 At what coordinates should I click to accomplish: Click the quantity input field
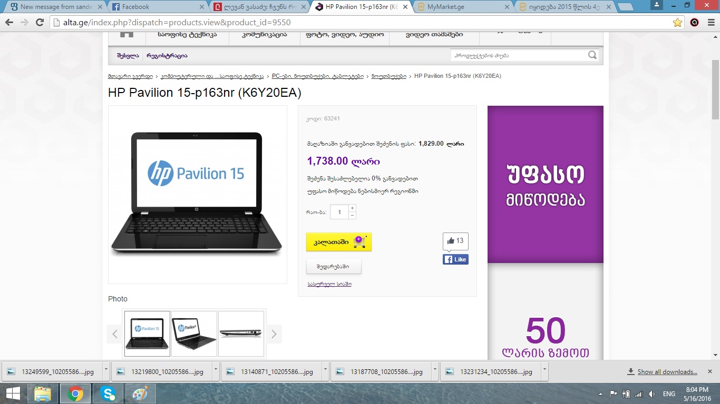[x=339, y=212]
